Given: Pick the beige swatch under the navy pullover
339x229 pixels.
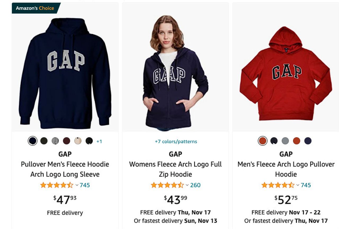Looking at the screenshot, I should pos(78,141).
